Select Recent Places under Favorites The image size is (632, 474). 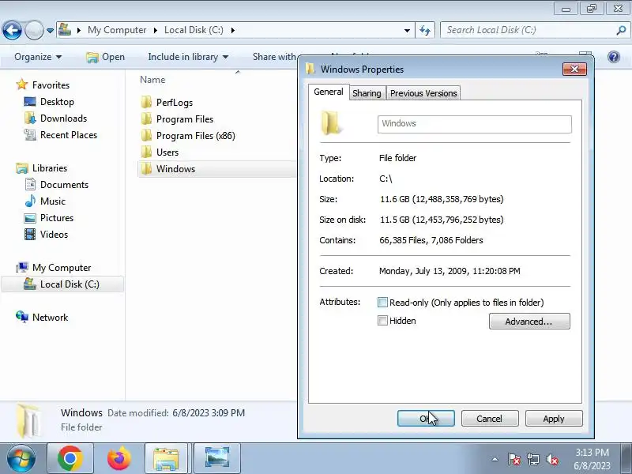point(69,134)
